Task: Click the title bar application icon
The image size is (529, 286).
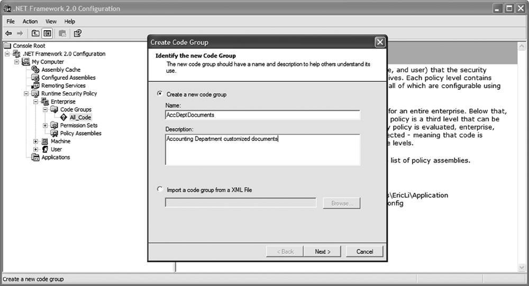Action: pos(7,8)
